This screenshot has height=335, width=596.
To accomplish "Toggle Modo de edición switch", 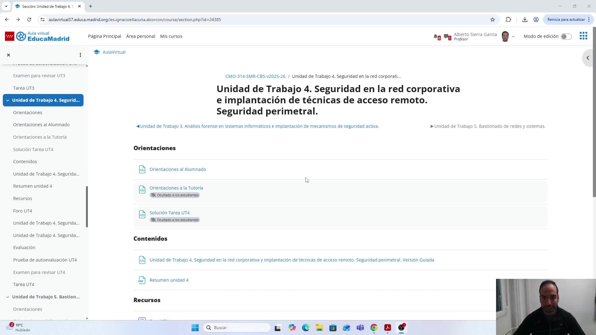I will [566, 37].
